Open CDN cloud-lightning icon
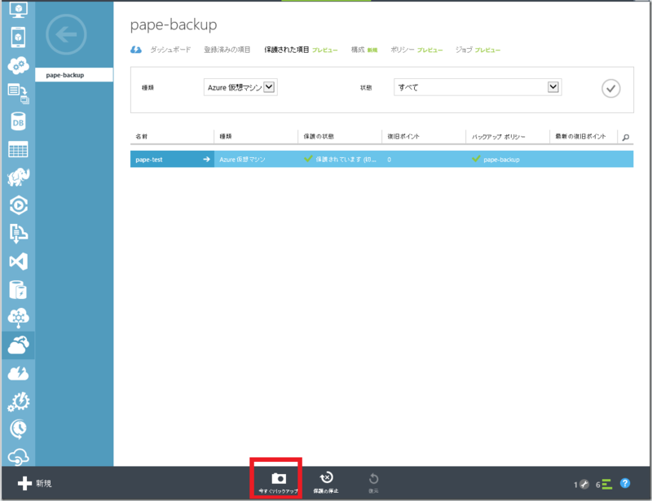The height and width of the screenshot is (501, 652). coord(18,373)
